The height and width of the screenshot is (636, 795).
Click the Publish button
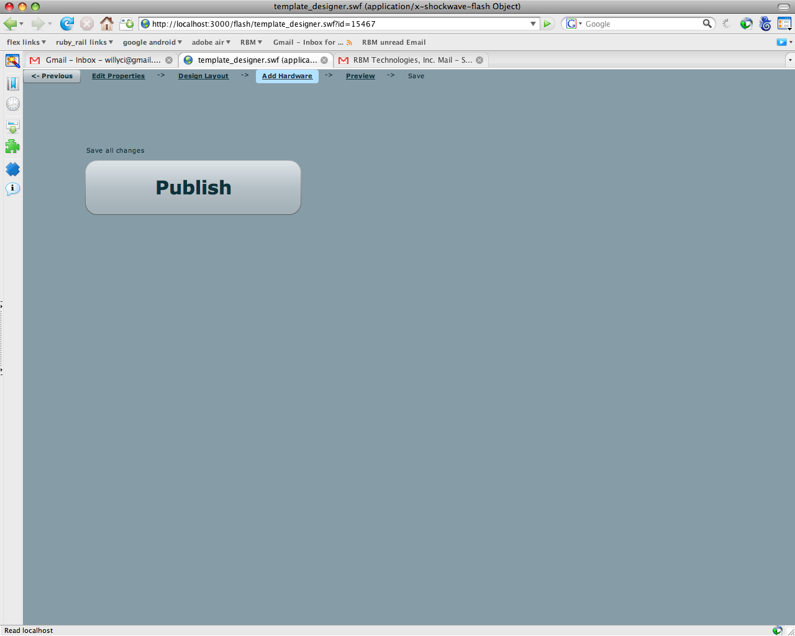click(x=193, y=187)
